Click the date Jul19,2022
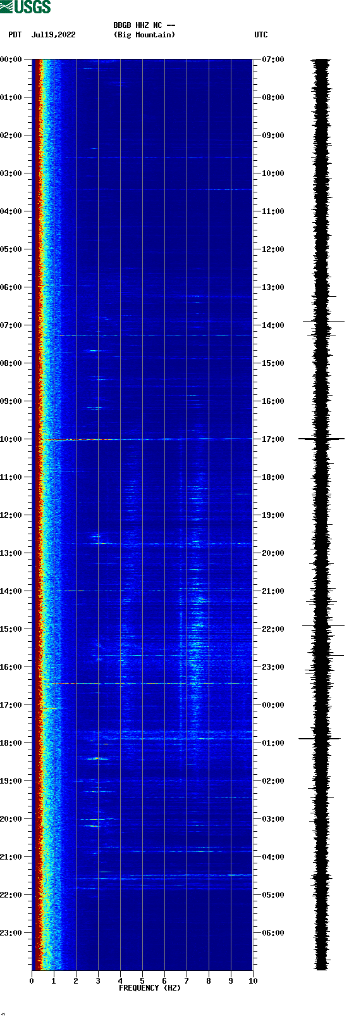 pyautogui.click(x=54, y=35)
